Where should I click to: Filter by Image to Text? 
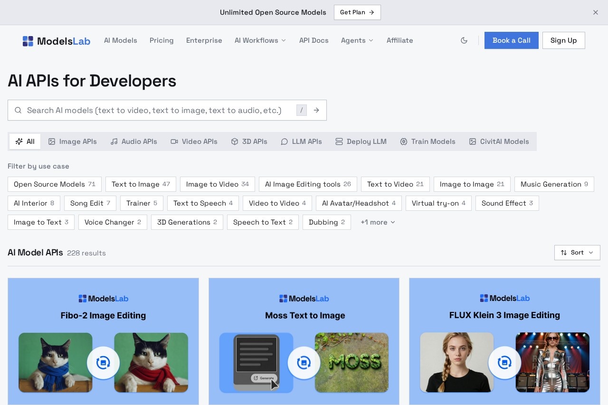41,222
